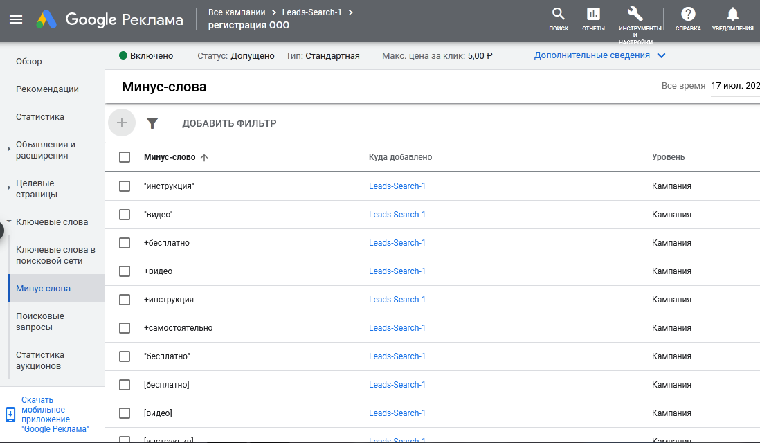Expand Дополнительные сведения chevron
The height and width of the screenshot is (443, 760).
tap(661, 55)
